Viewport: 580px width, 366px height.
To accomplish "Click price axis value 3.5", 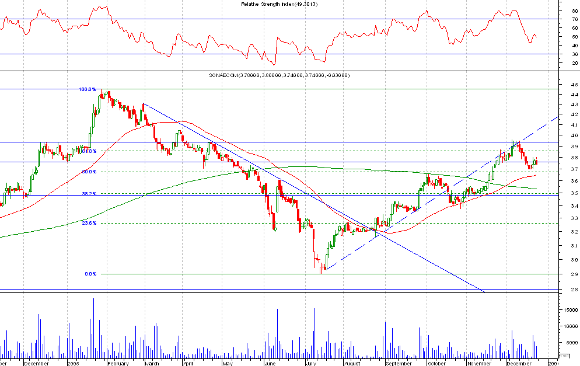I will (574, 193).
